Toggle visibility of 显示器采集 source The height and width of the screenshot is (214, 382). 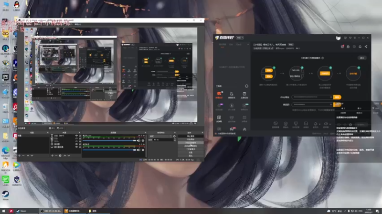click(x=76, y=147)
